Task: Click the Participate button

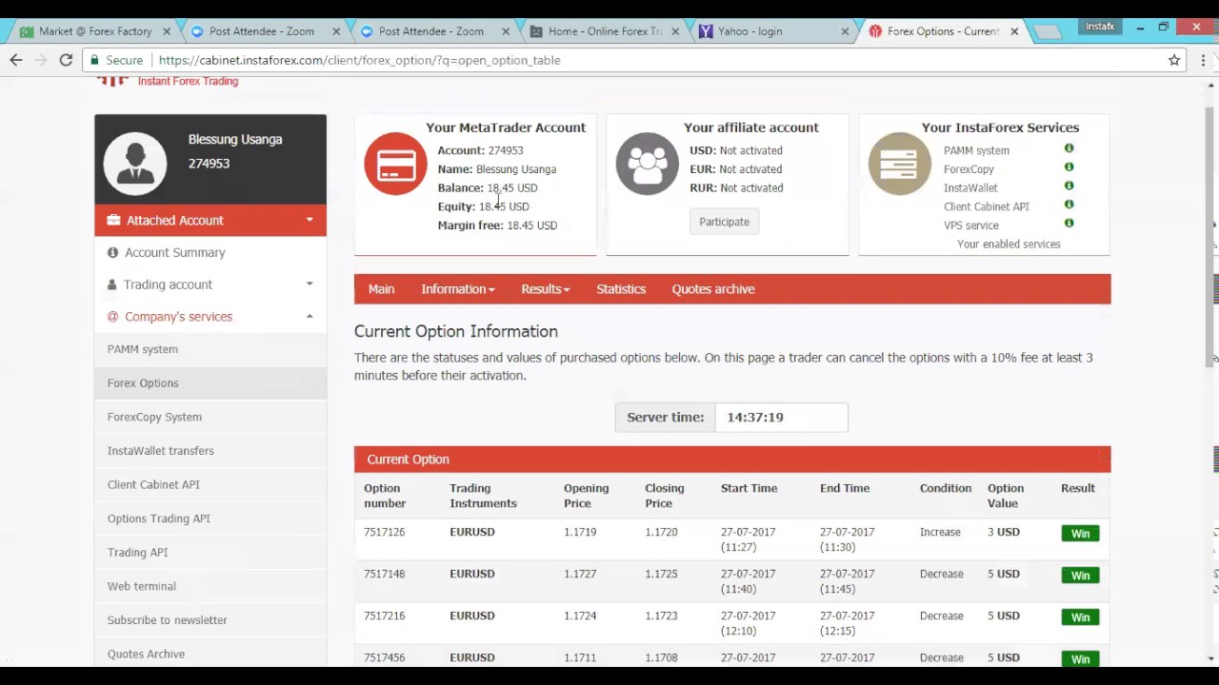Action: (725, 222)
